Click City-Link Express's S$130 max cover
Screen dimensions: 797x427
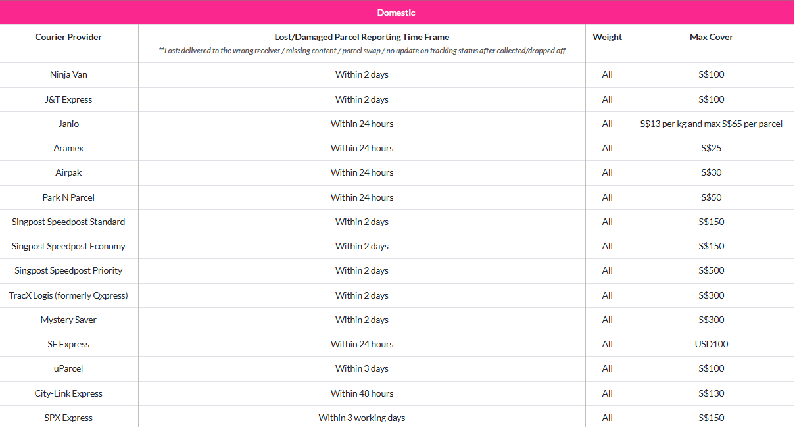711,393
